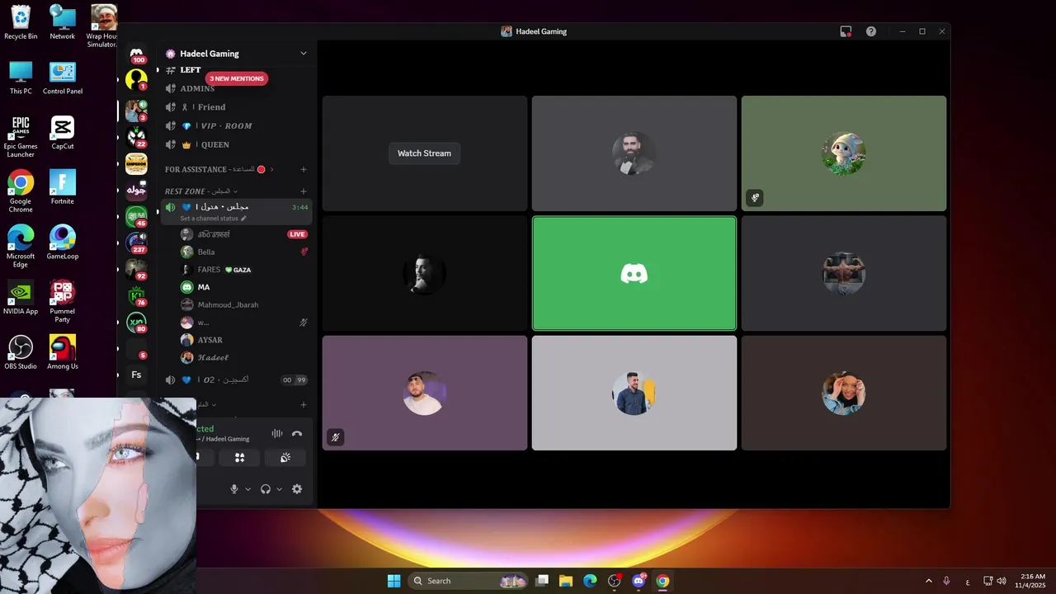Edit channel status pencil icon
Image resolution: width=1056 pixels, height=594 pixels.
click(x=243, y=219)
